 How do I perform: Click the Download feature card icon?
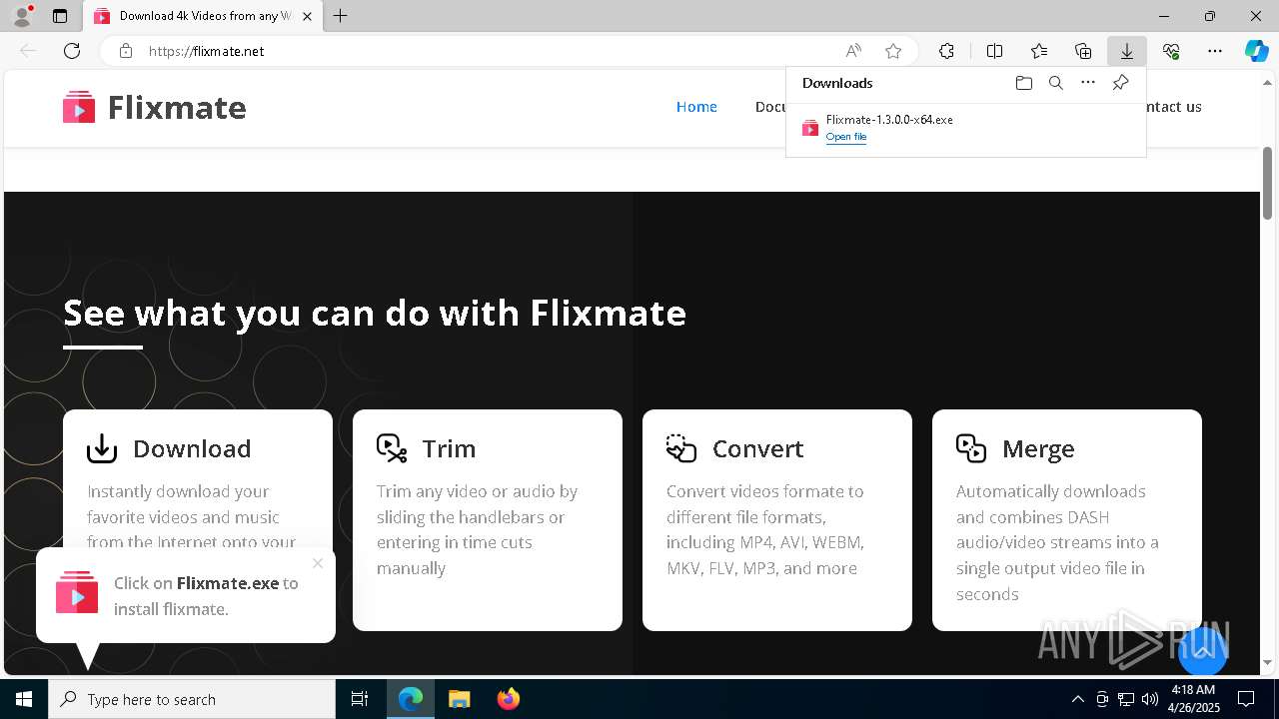[x=102, y=448]
